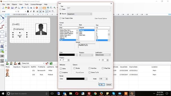Click the black text Color swatch

[x=67, y=55]
